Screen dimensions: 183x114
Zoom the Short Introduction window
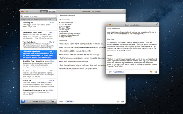[x=113, y=25]
